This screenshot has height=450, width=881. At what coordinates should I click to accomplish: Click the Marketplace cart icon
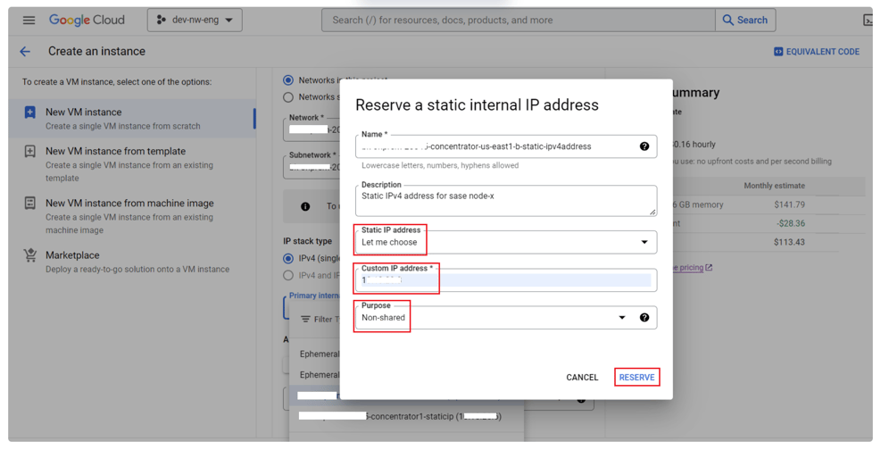(30, 256)
